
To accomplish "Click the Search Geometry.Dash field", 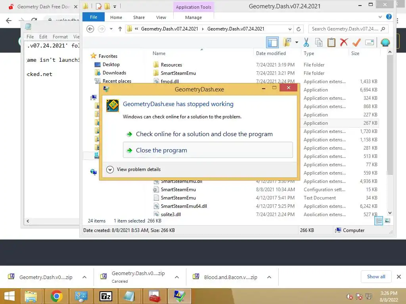I will (348, 28).
